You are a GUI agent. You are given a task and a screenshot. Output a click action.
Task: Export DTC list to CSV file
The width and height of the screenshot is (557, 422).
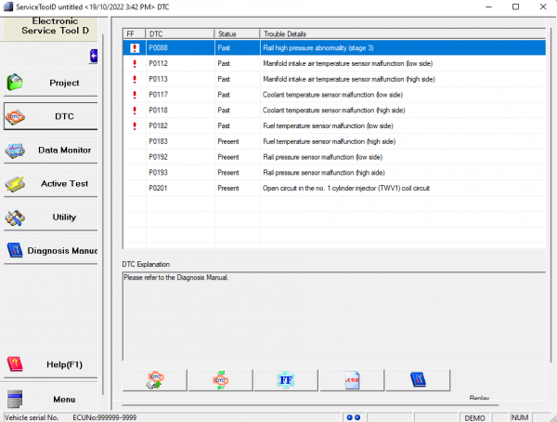351,379
